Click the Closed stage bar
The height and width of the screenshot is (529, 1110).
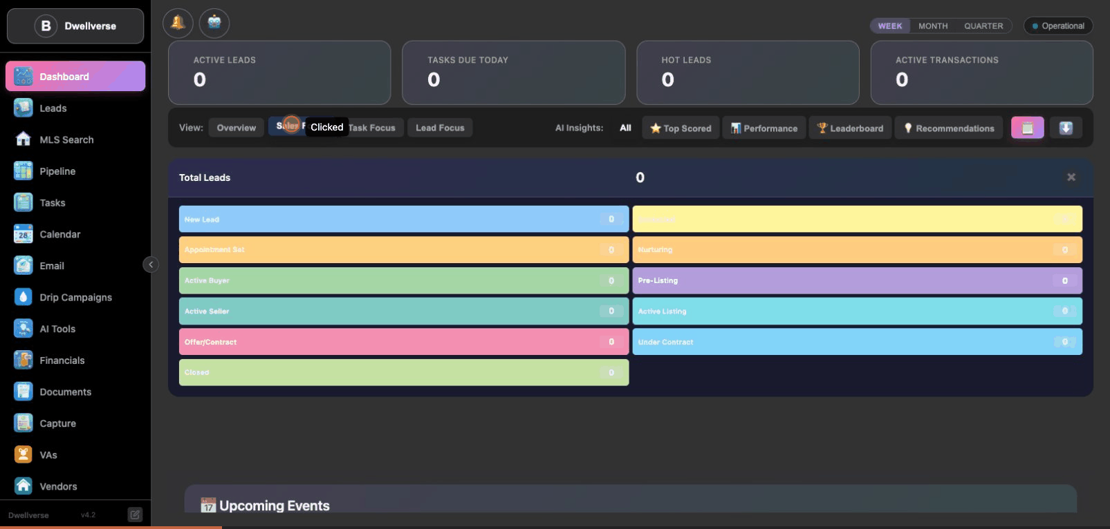[404, 372]
